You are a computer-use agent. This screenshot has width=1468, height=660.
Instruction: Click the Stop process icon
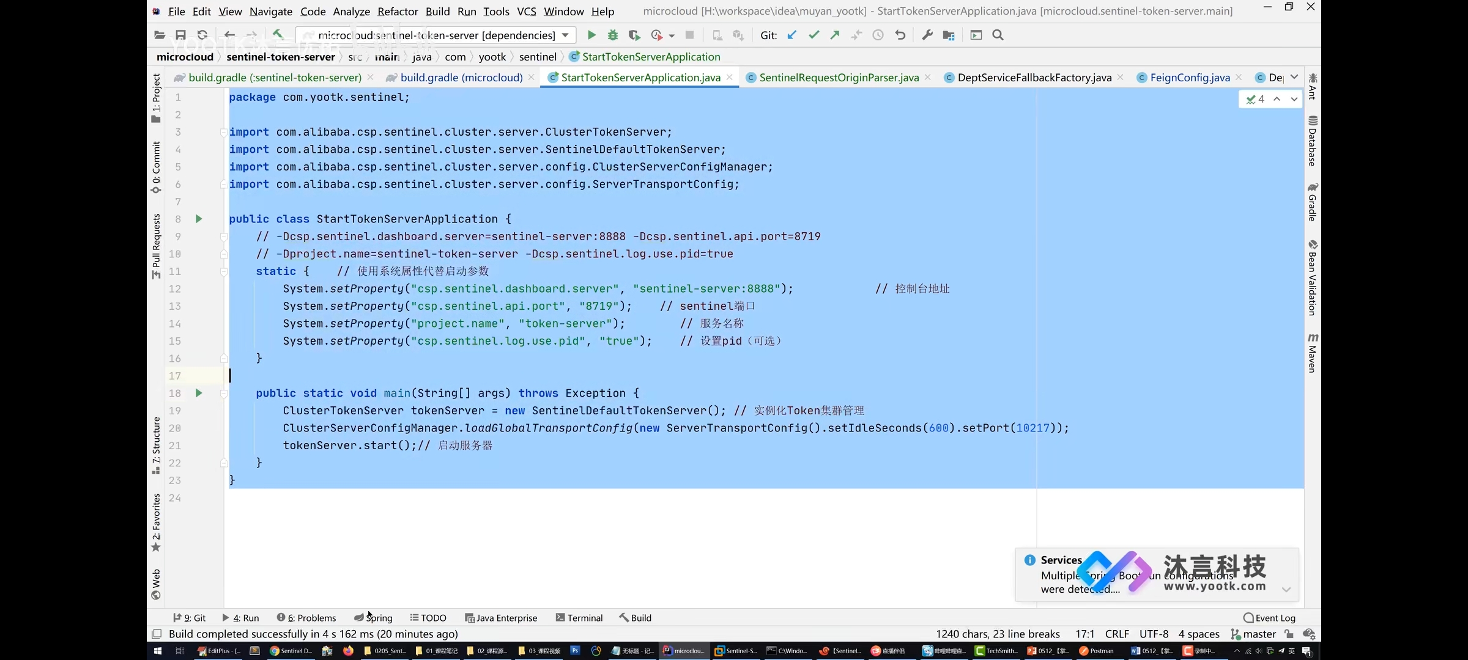[x=689, y=35]
